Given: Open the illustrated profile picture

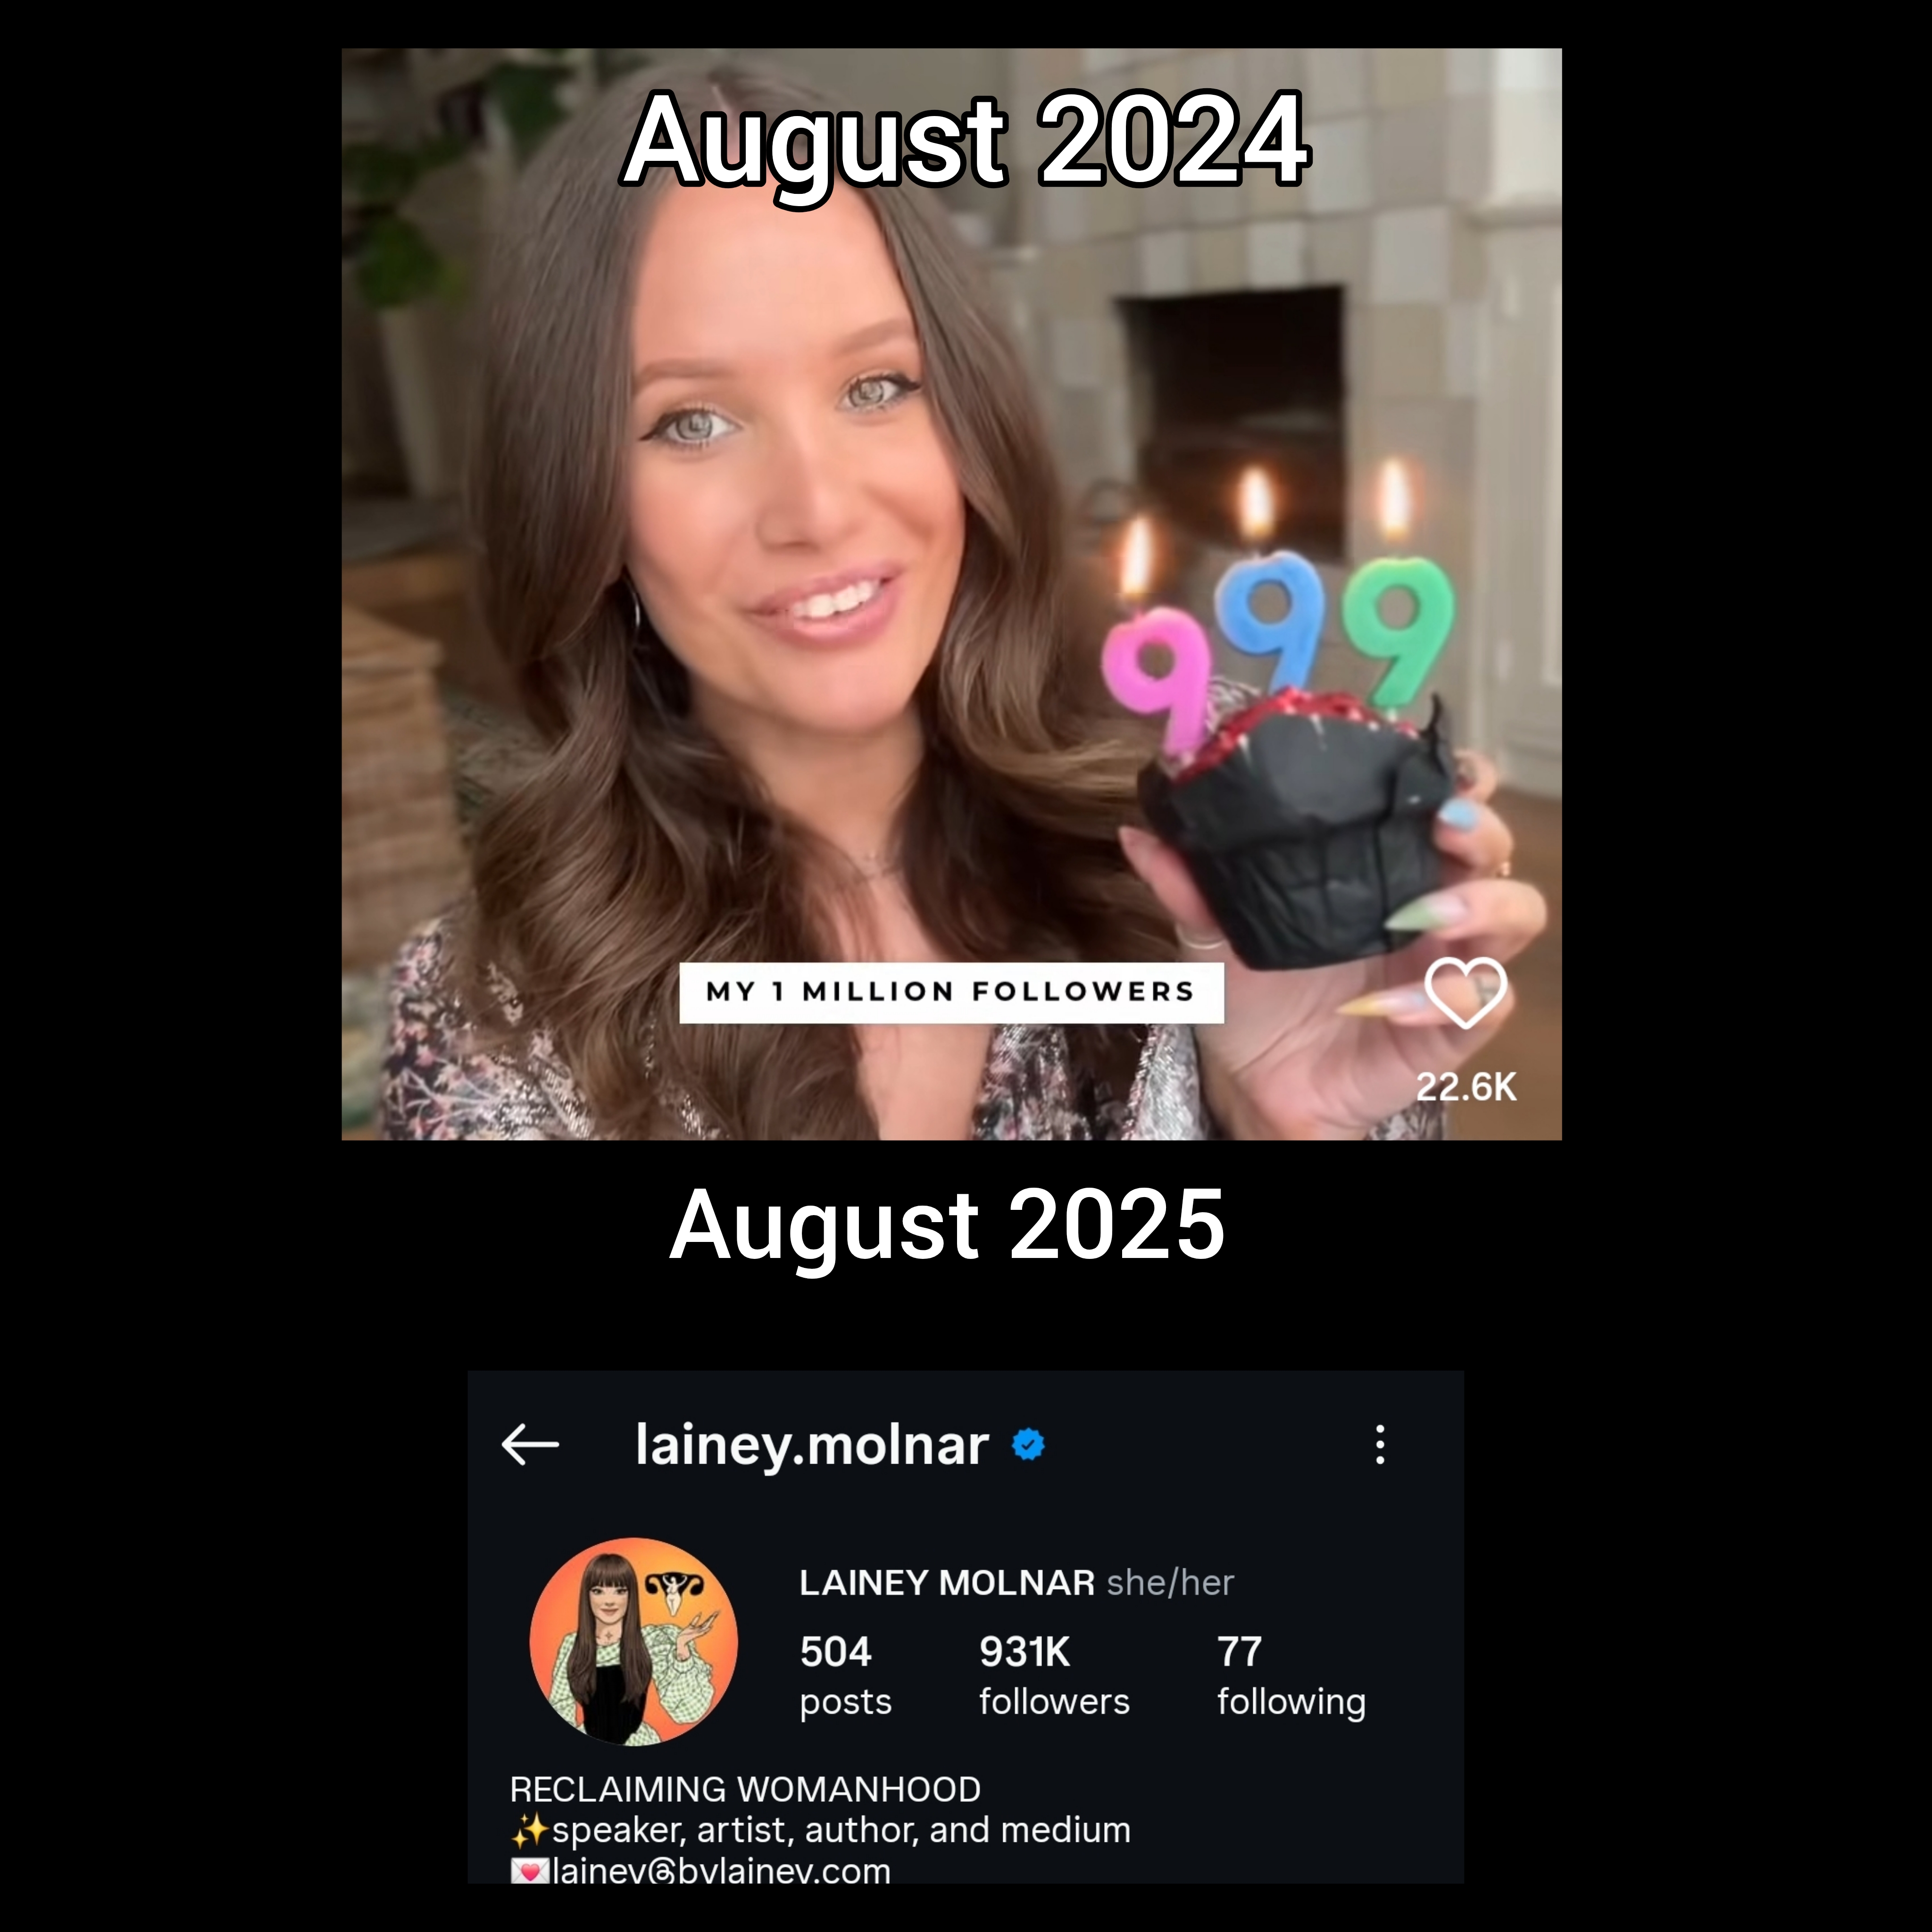Looking at the screenshot, I should pos(634,1641).
